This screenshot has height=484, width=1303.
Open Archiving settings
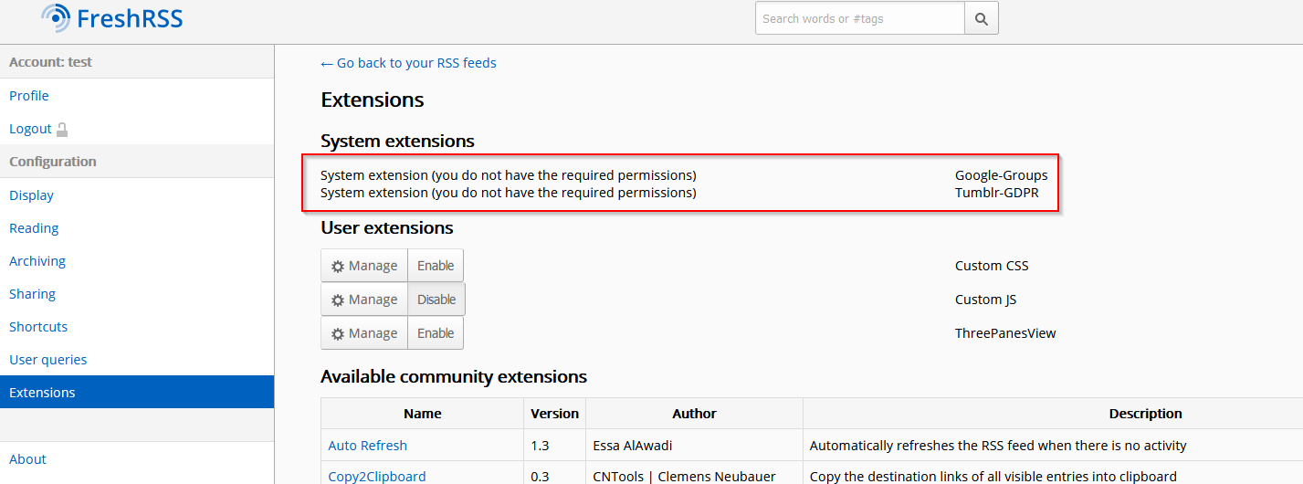click(x=37, y=261)
